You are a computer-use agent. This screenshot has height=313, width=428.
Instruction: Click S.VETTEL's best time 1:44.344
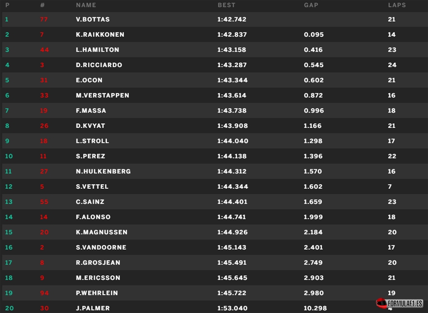(232, 186)
